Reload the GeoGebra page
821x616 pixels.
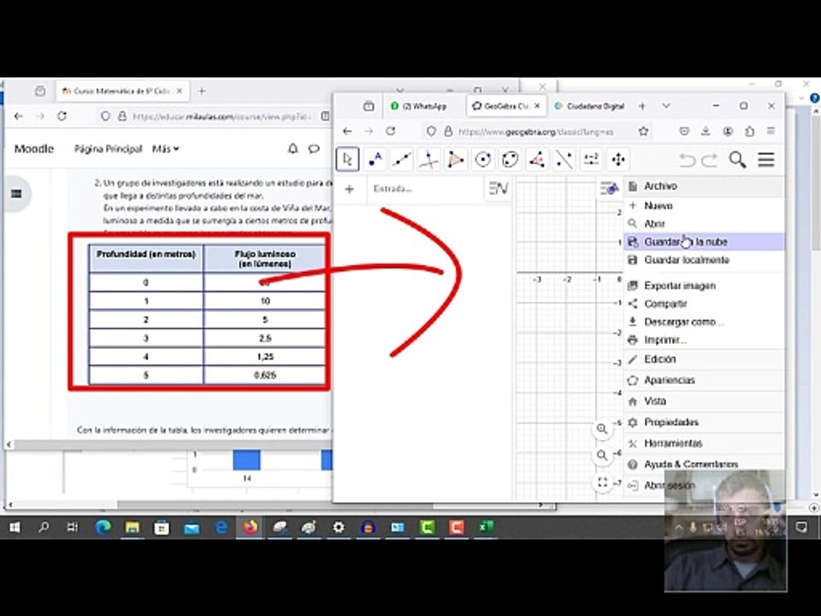click(391, 132)
